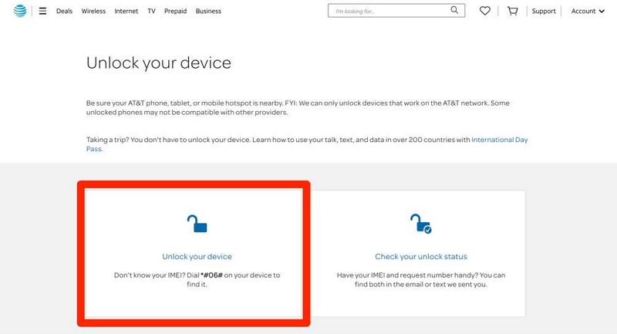Open the hamburger menu
The height and width of the screenshot is (334, 617).
tap(42, 11)
